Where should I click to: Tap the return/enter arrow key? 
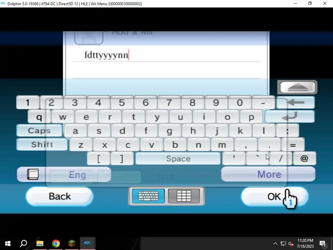click(x=290, y=117)
